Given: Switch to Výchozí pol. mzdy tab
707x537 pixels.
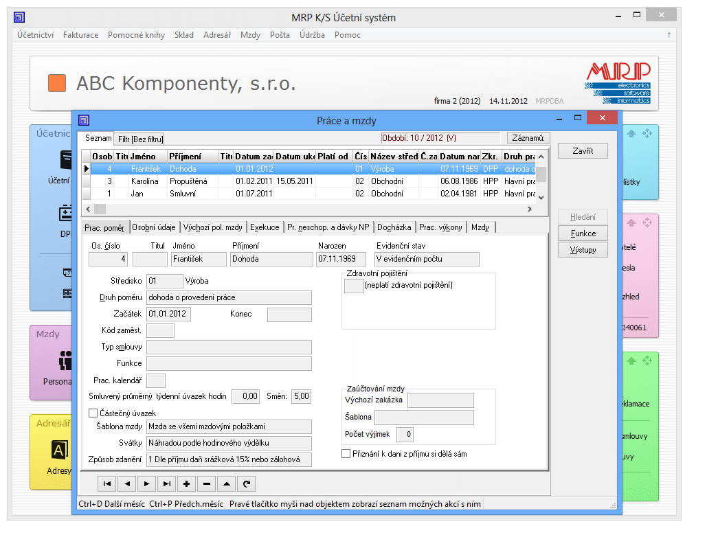Looking at the screenshot, I should 213,227.
